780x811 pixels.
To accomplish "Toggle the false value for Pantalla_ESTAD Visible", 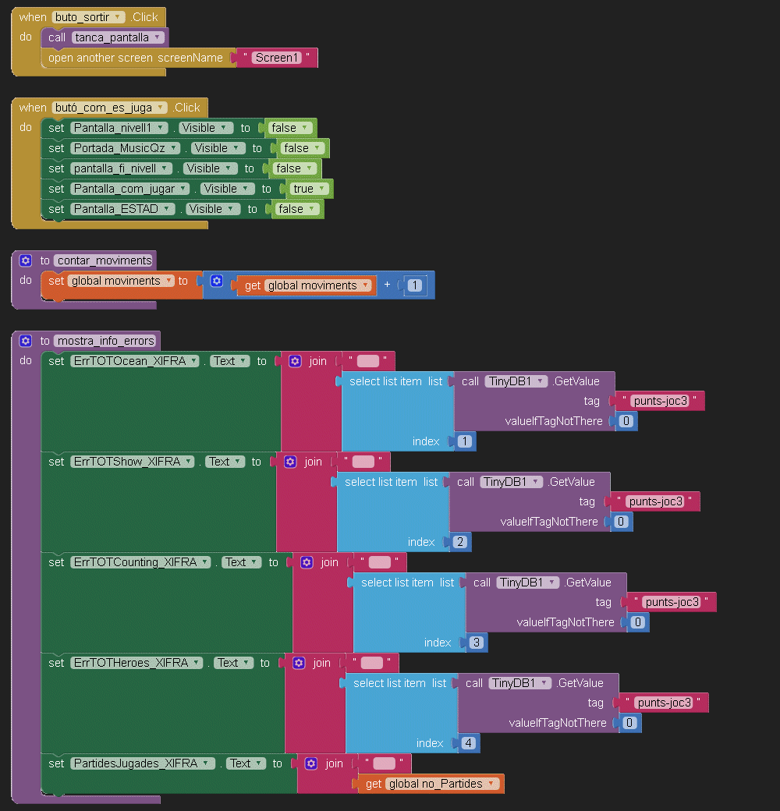I will tap(296, 209).
